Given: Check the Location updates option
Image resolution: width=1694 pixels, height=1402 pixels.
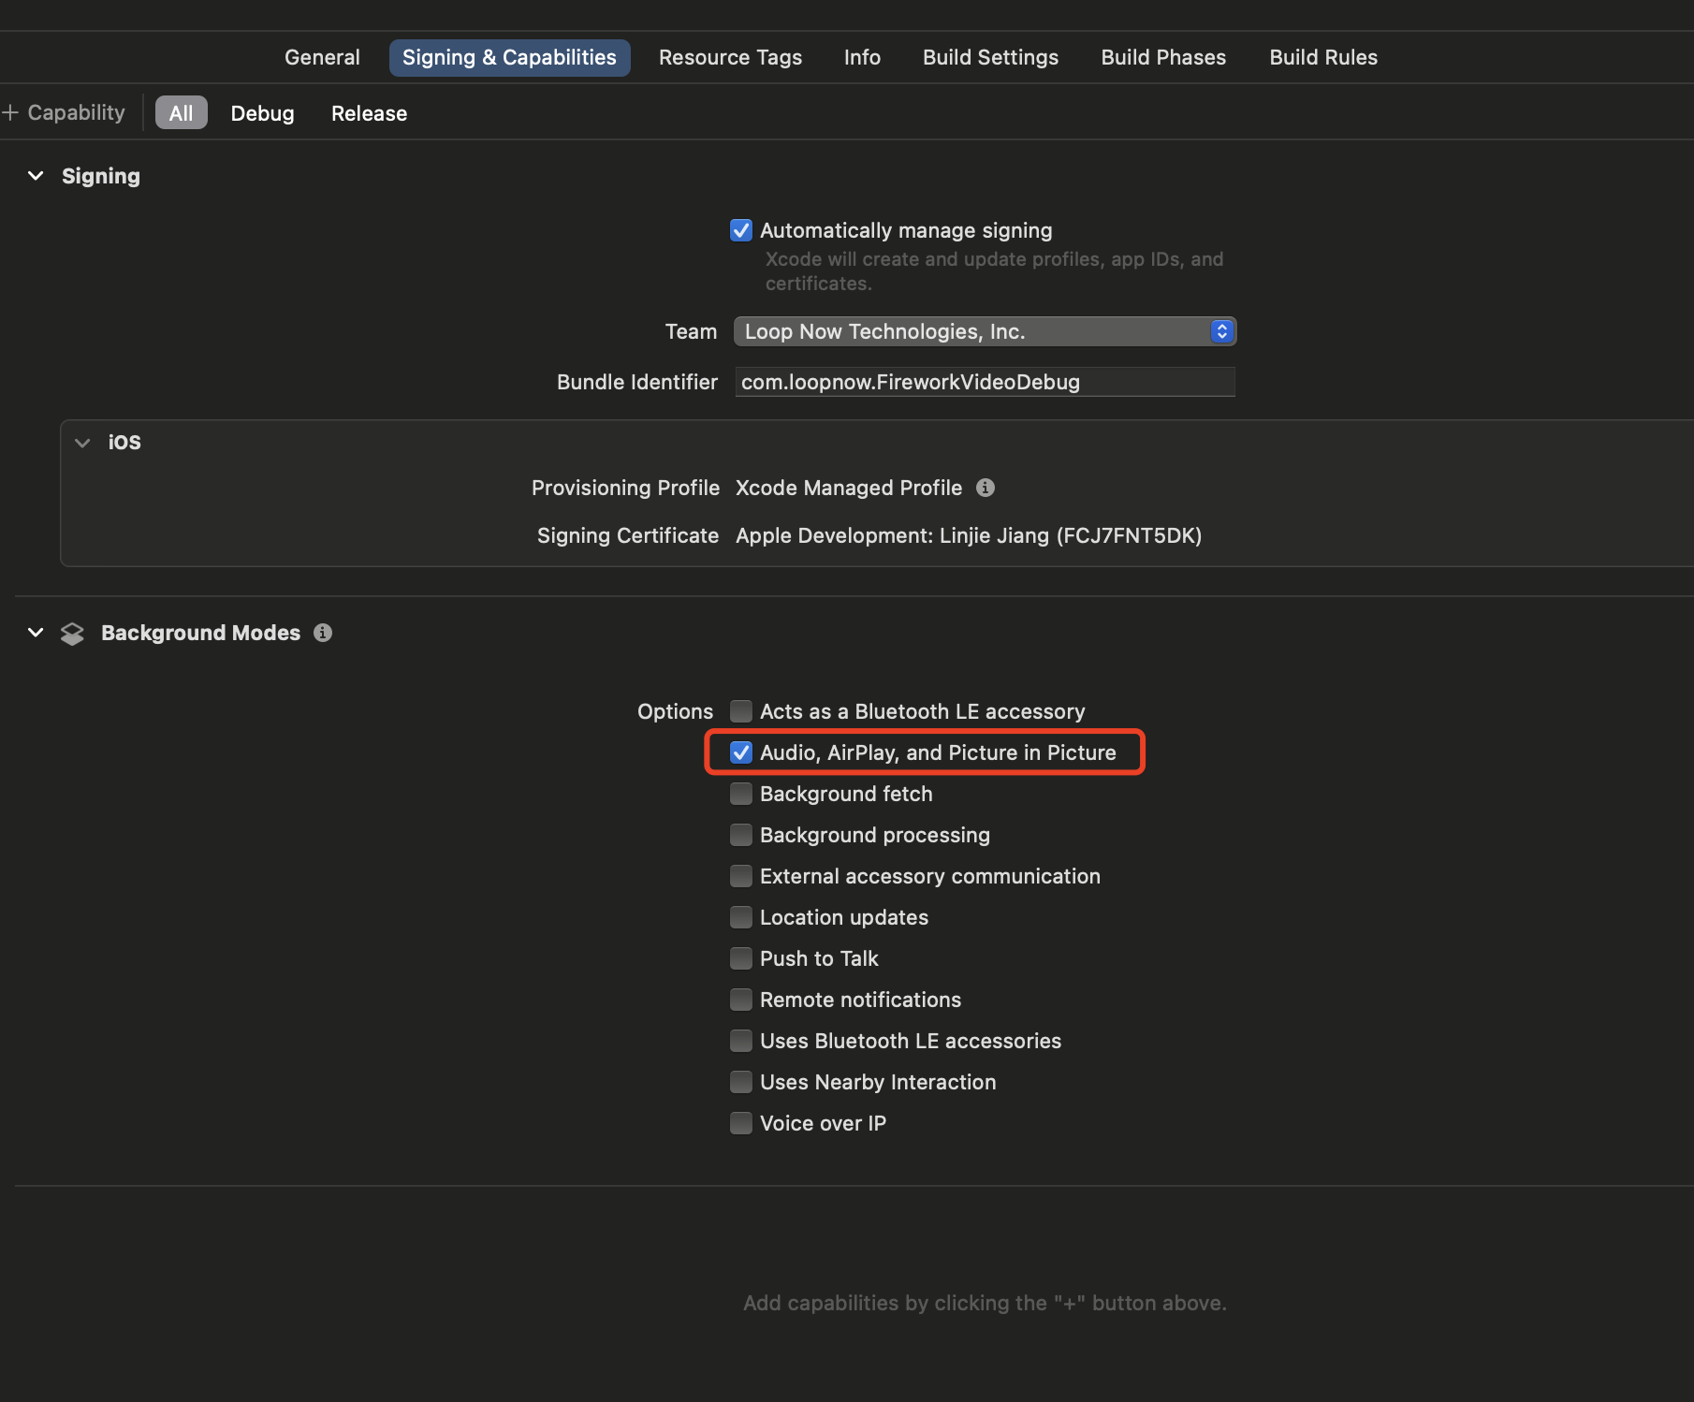Looking at the screenshot, I should [x=741, y=917].
